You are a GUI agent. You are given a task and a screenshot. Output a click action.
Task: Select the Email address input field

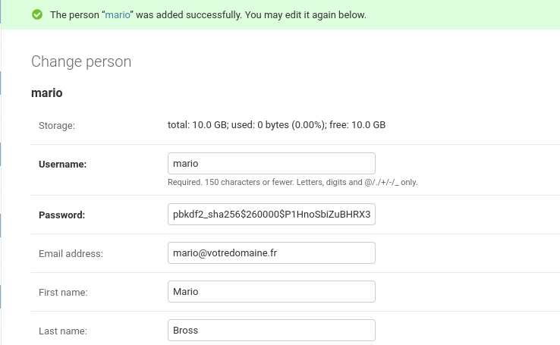(272, 253)
